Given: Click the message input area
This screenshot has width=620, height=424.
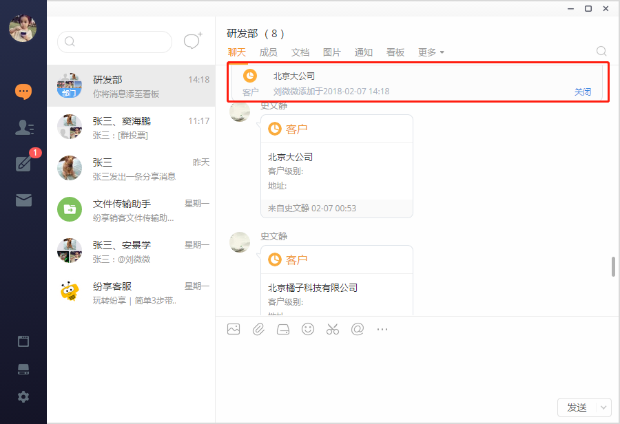Looking at the screenshot, I should [x=417, y=368].
